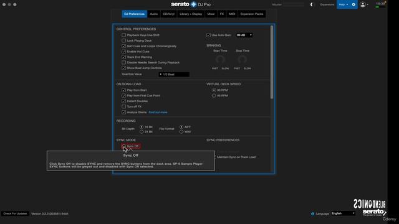
Task: Open the Library + Display tab
Action: point(191,14)
